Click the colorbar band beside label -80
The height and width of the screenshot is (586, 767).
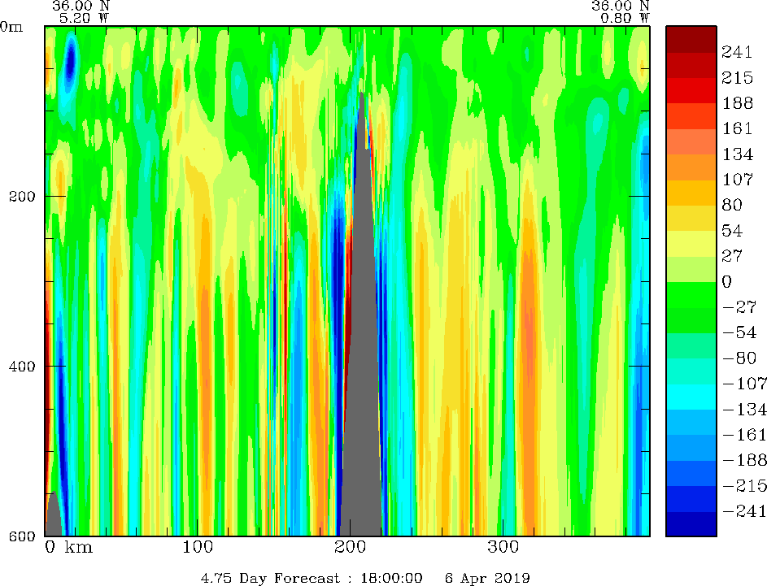[x=691, y=345]
